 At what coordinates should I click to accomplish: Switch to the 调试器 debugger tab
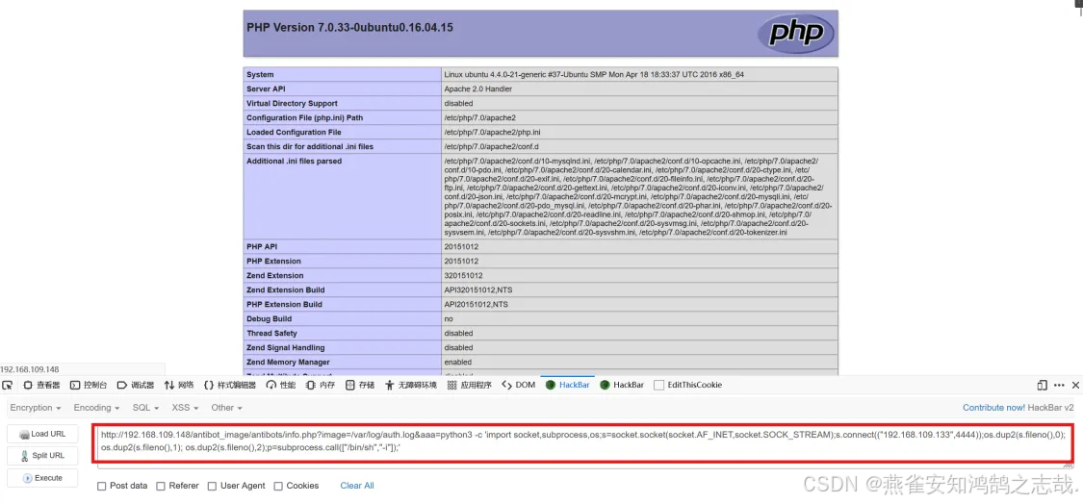(136, 385)
